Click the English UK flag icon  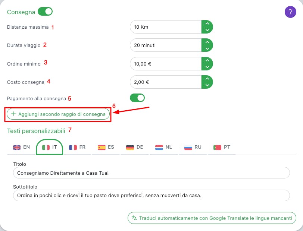point(17,147)
